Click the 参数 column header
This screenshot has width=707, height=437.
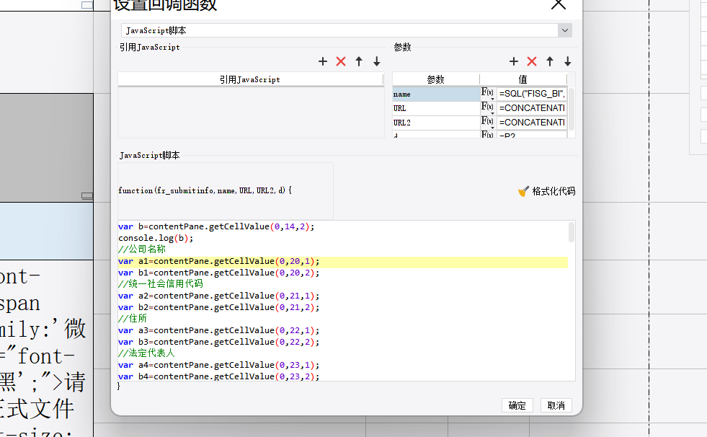pyautogui.click(x=435, y=79)
